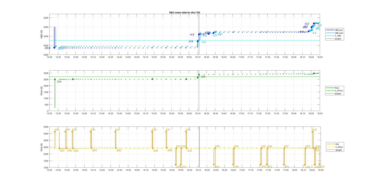The height and width of the screenshot is (188, 380).
Task: Click the '643' roll data label
Action: [x=118, y=130]
